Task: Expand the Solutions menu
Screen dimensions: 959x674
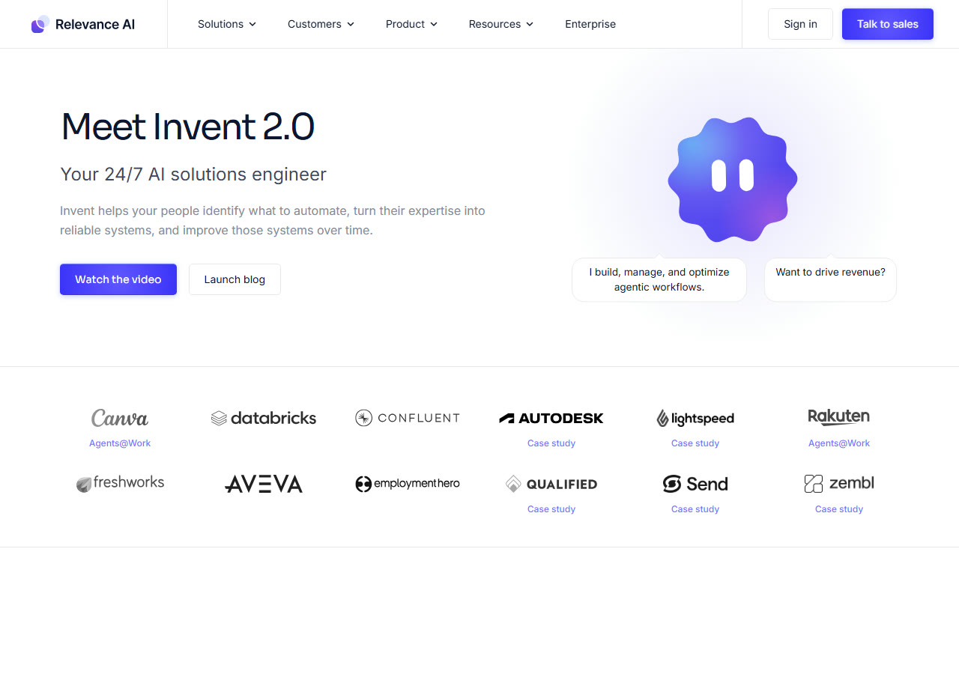Action: (x=227, y=24)
